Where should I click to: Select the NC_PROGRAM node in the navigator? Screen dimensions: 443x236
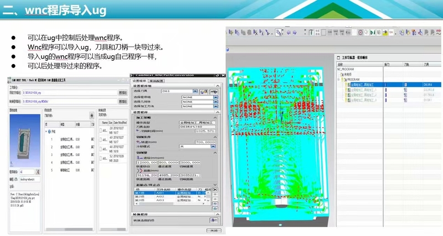[346, 69]
